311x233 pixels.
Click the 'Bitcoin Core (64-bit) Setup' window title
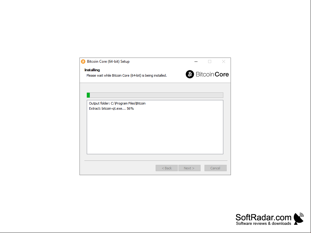(108, 62)
